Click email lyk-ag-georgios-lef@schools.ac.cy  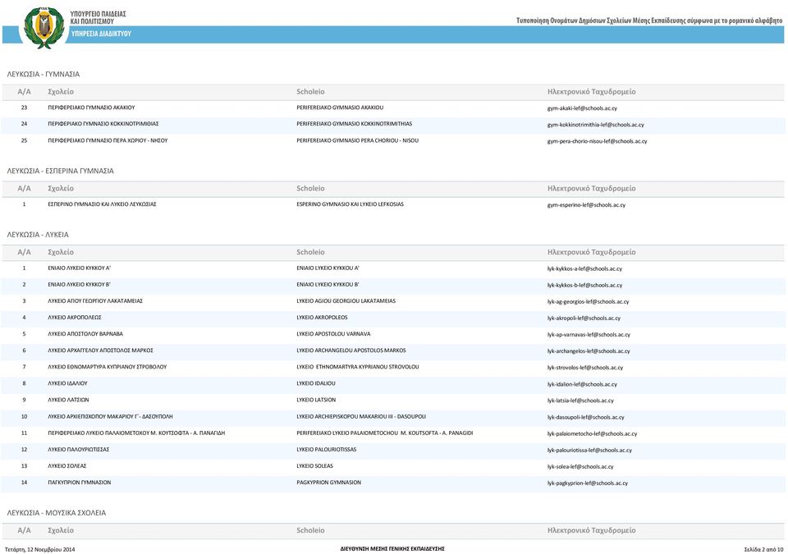pyautogui.click(x=588, y=302)
